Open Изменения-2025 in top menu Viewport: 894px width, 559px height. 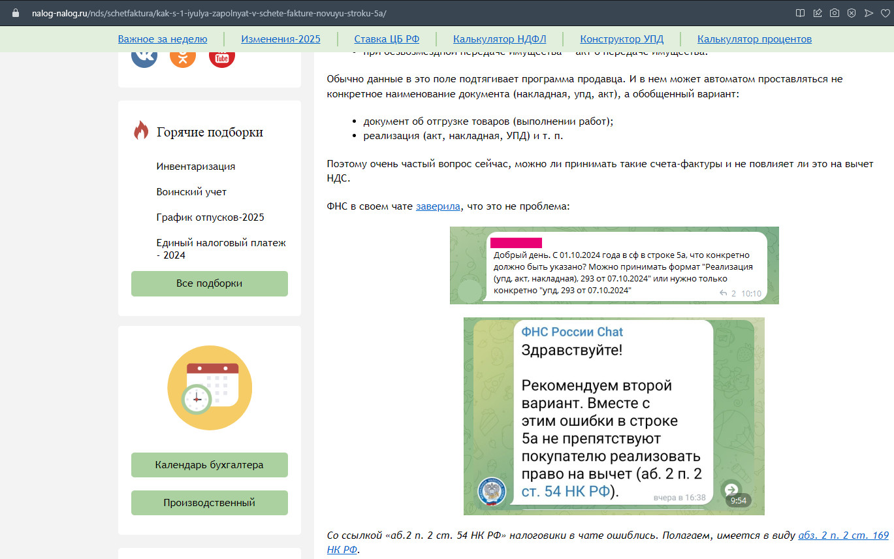281,39
